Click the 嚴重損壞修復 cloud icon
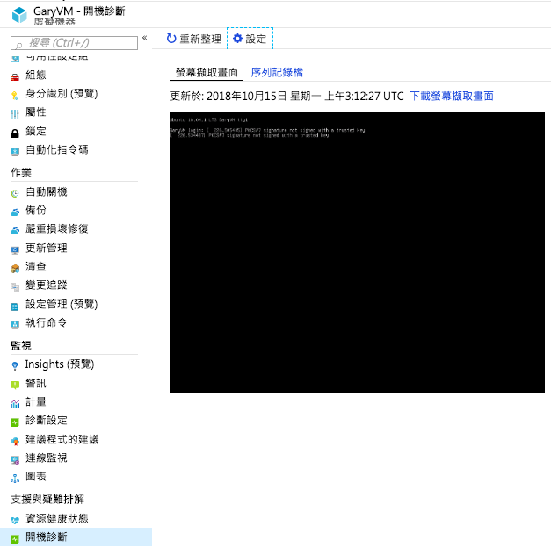The height and width of the screenshot is (548, 551). point(15,231)
